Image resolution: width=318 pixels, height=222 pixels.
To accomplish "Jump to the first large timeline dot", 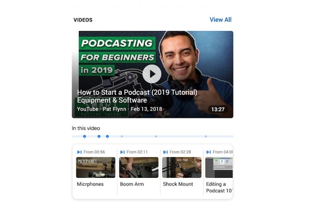I will pos(85,136).
